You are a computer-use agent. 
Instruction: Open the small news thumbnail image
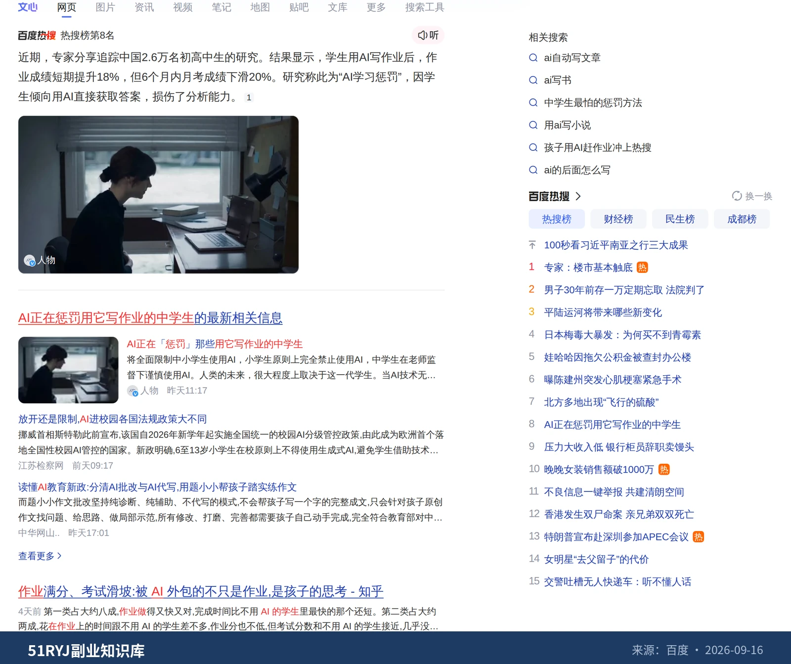click(x=68, y=370)
